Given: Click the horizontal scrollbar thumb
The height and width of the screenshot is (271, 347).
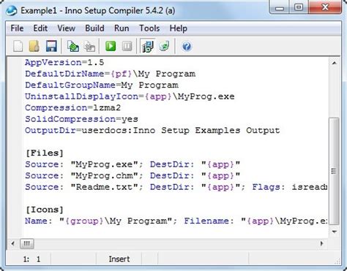Looking at the screenshot, I should [x=27, y=243].
